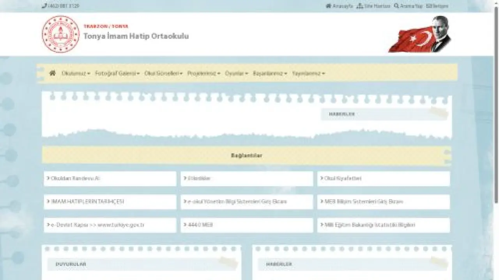The width and height of the screenshot is (499, 280).
Task: Open e-Devlet Kapısı turkiye.gov.tr link
Action: point(110,225)
